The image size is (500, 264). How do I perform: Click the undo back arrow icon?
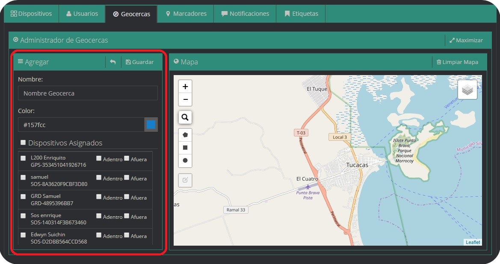tap(112, 62)
